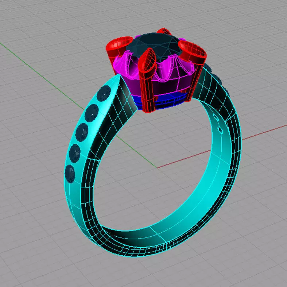This screenshot has width=287, height=287.
Task: Select the rear red prong behind the gemstone
Action: point(164,31)
